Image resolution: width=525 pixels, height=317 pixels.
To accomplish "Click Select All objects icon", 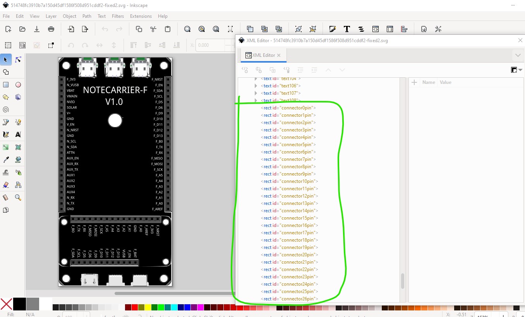I will 8,45.
